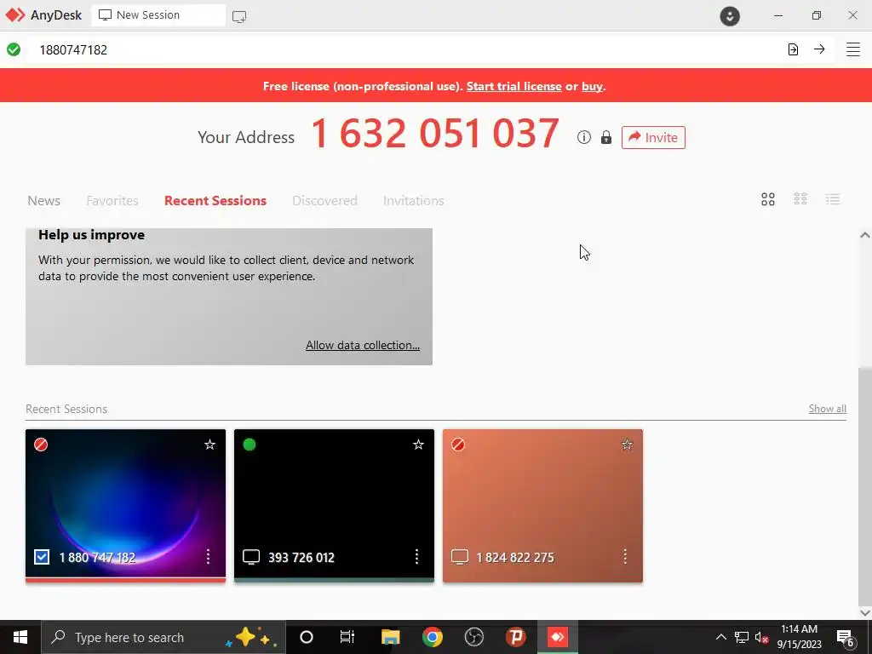Open a new session tab with plus-monitor icon
Image resolution: width=872 pixels, height=654 pixels.
239,16
